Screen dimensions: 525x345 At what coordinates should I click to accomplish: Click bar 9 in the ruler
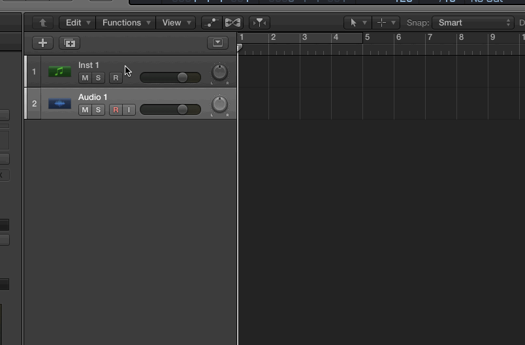pos(492,37)
